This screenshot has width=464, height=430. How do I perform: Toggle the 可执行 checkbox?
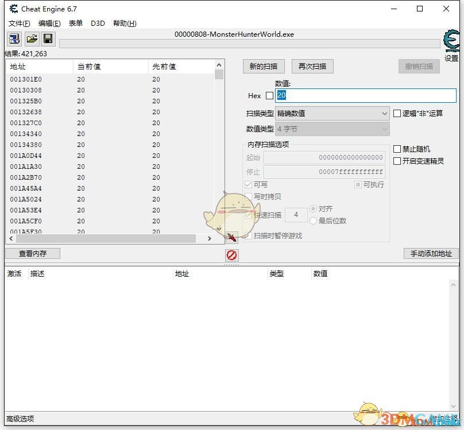(x=358, y=184)
